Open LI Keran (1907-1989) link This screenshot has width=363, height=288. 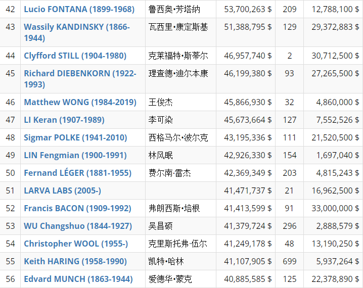click(x=64, y=120)
